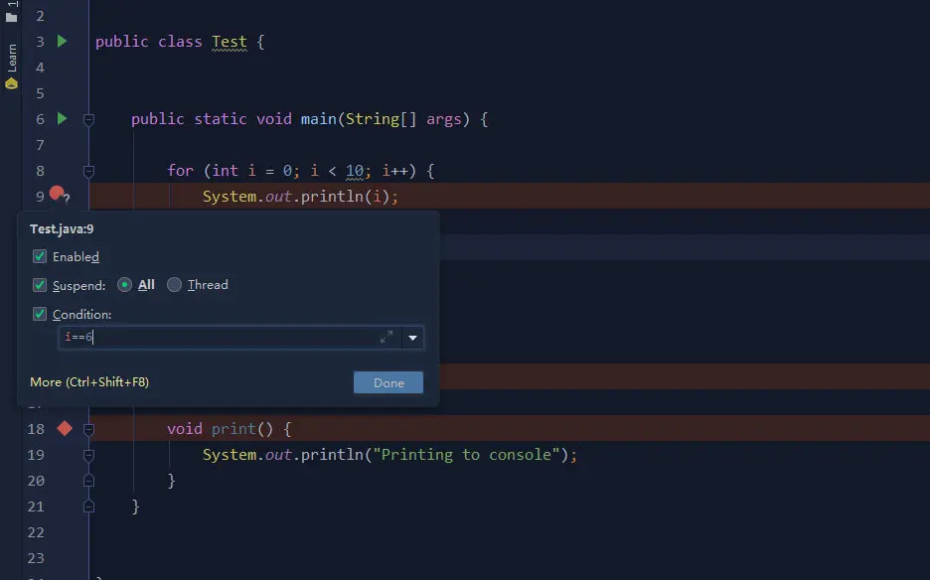
Task: Open the Project folder tool icon
Action: pyautogui.click(x=11, y=17)
